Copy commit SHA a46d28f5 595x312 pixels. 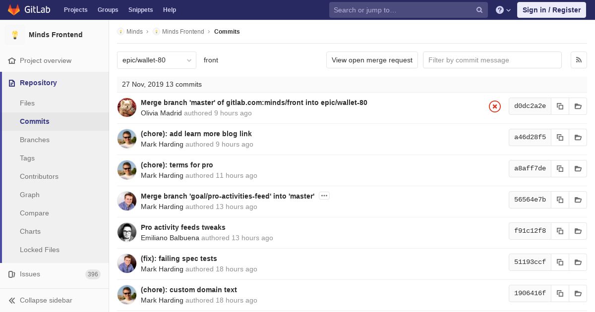[560, 137]
